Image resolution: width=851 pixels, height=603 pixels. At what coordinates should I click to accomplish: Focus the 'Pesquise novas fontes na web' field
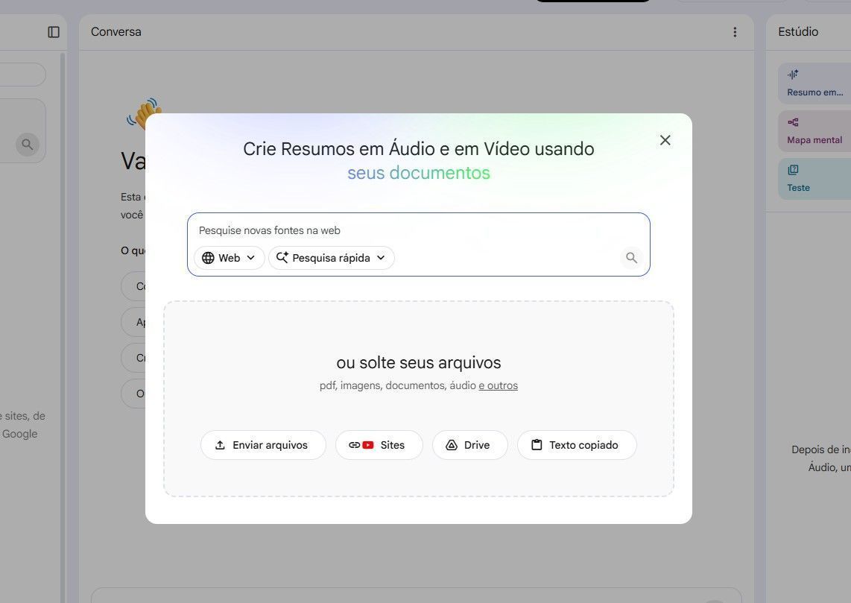pyautogui.click(x=418, y=230)
